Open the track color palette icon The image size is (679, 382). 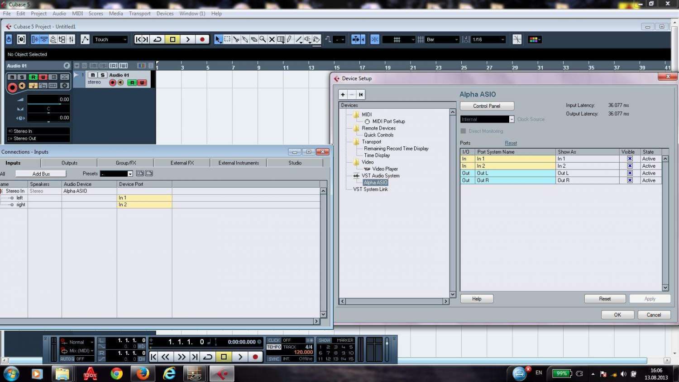pyautogui.click(x=534, y=40)
